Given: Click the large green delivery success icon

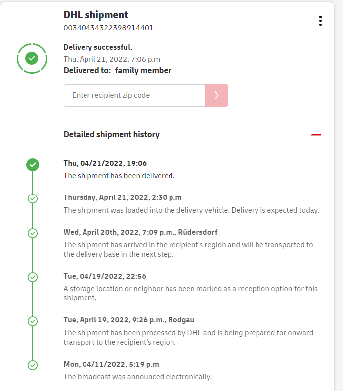Looking at the screenshot, I should click(x=32, y=59).
